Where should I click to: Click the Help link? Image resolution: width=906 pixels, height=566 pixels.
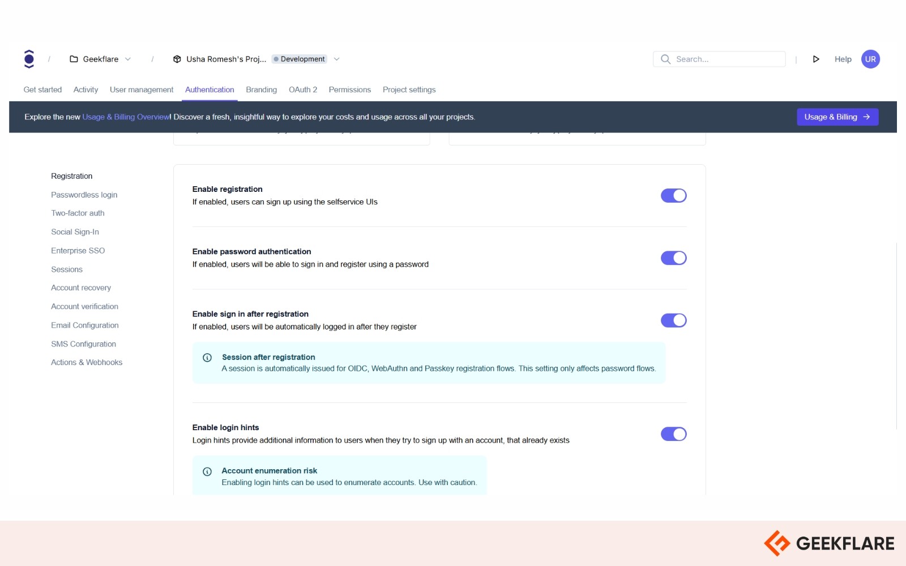843,59
